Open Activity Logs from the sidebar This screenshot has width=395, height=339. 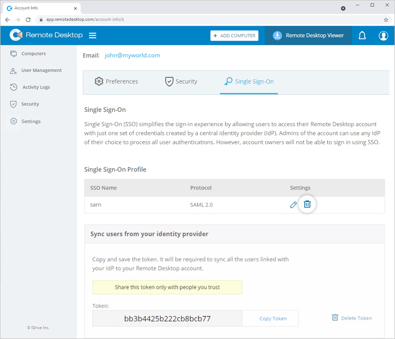(x=36, y=87)
